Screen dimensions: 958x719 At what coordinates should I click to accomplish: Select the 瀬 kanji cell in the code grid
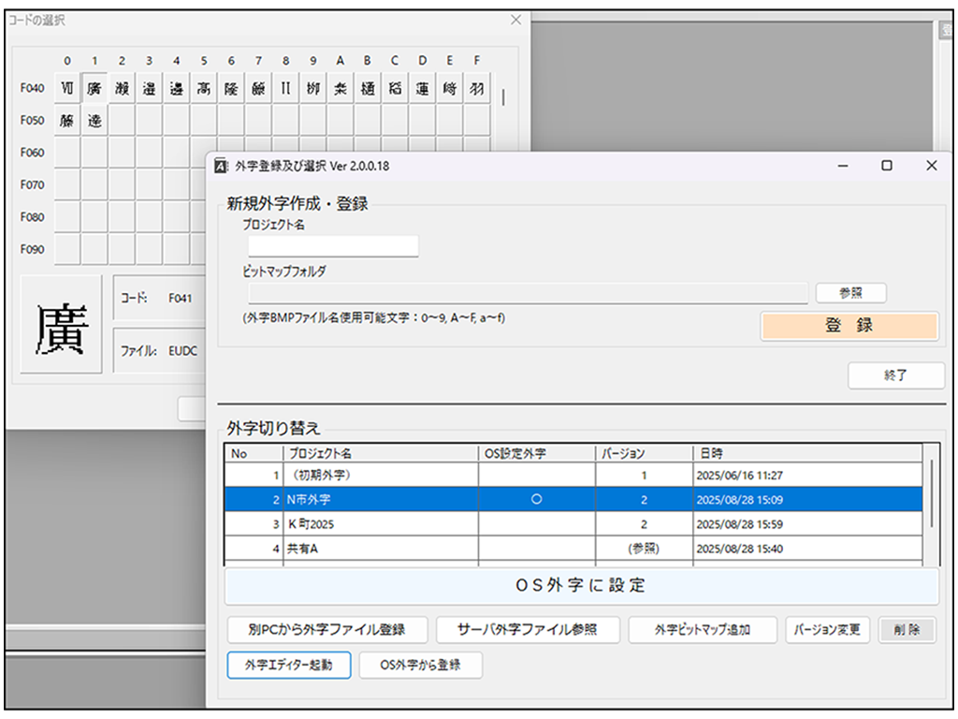(x=122, y=88)
